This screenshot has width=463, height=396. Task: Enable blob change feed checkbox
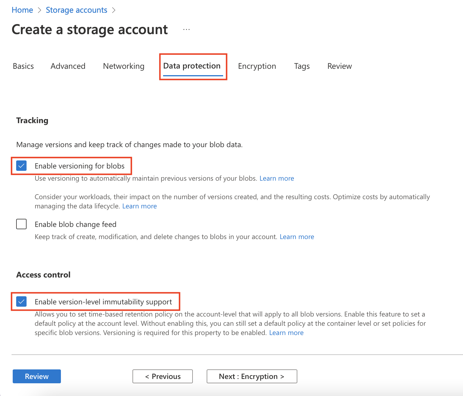click(x=22, y=224)
